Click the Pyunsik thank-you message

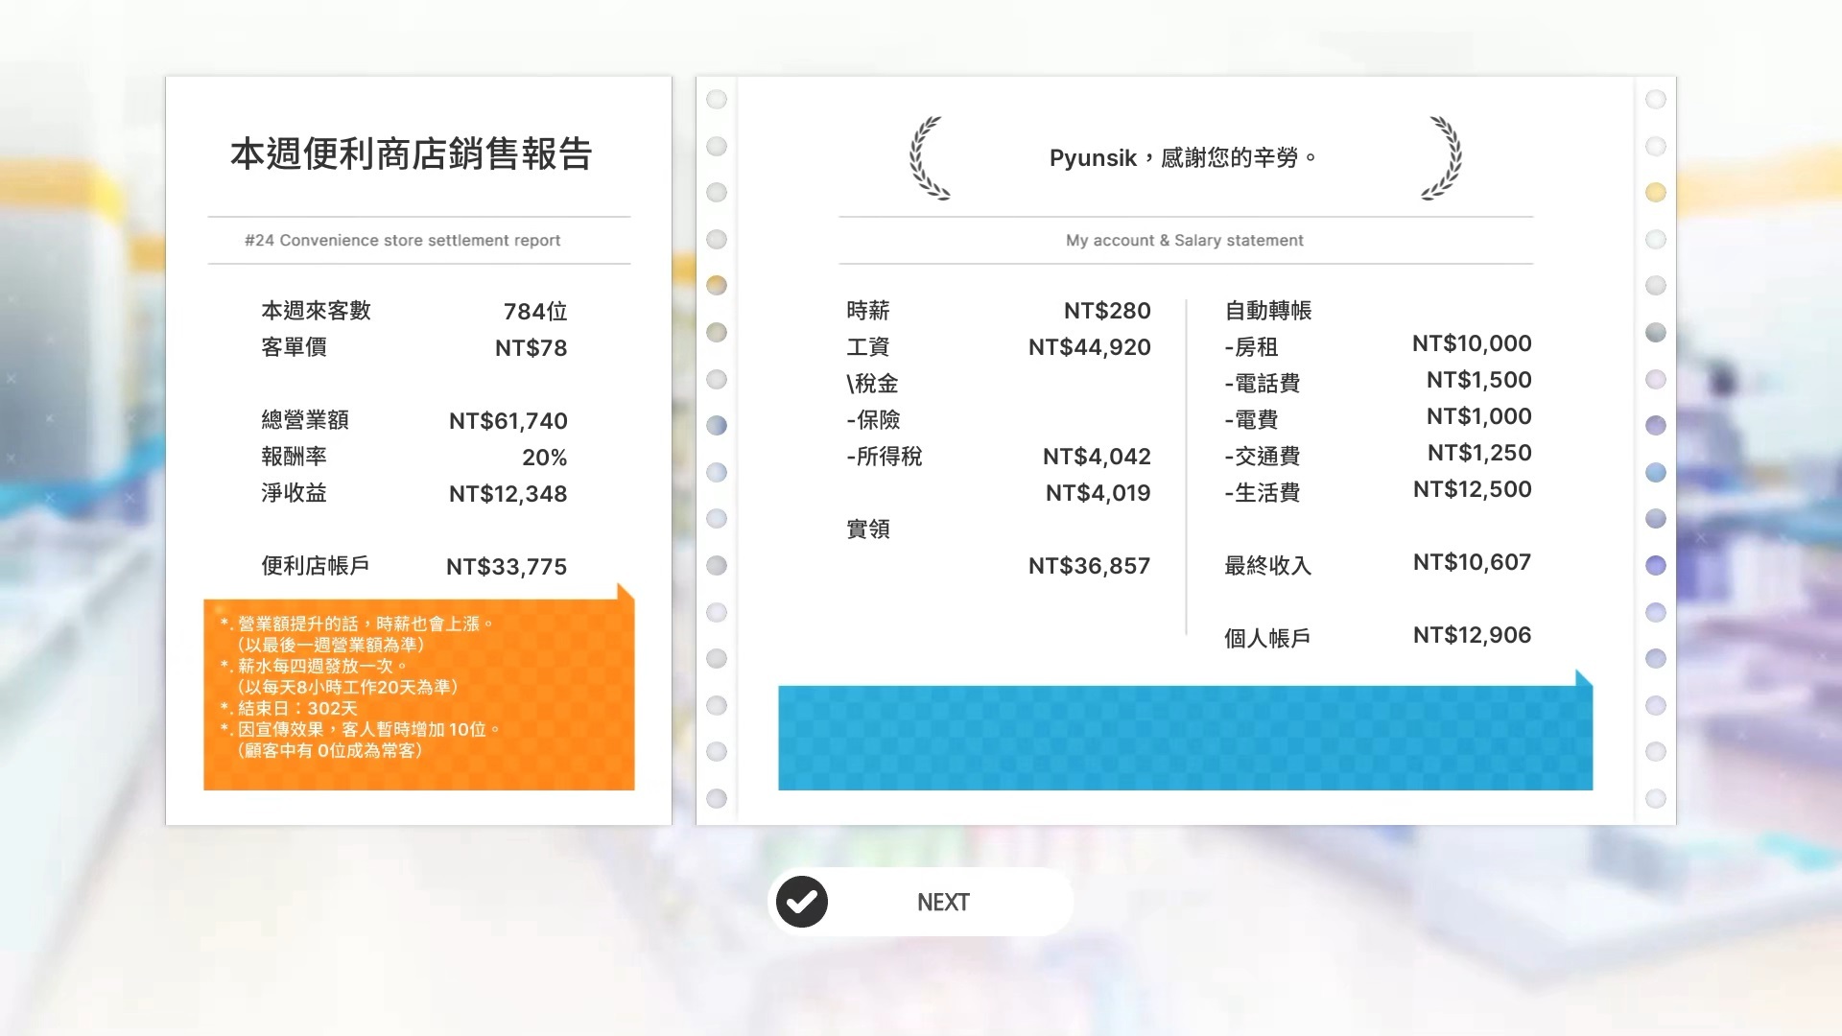click(1183, 157)
